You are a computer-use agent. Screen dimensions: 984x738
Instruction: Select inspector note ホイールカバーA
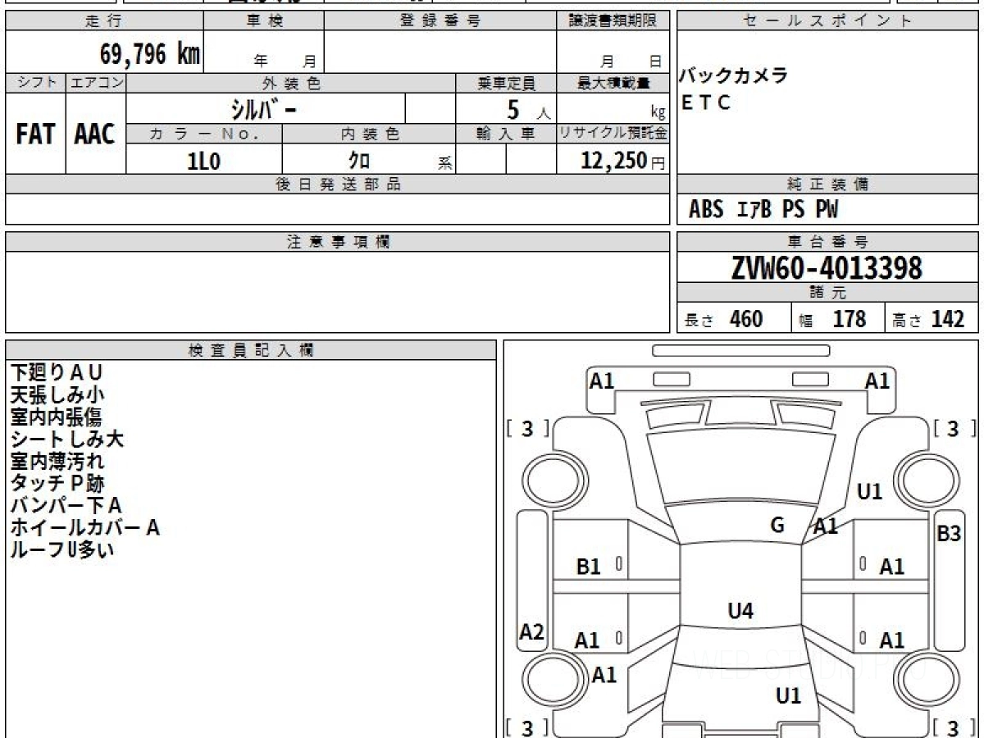click(x=84, y=527)
